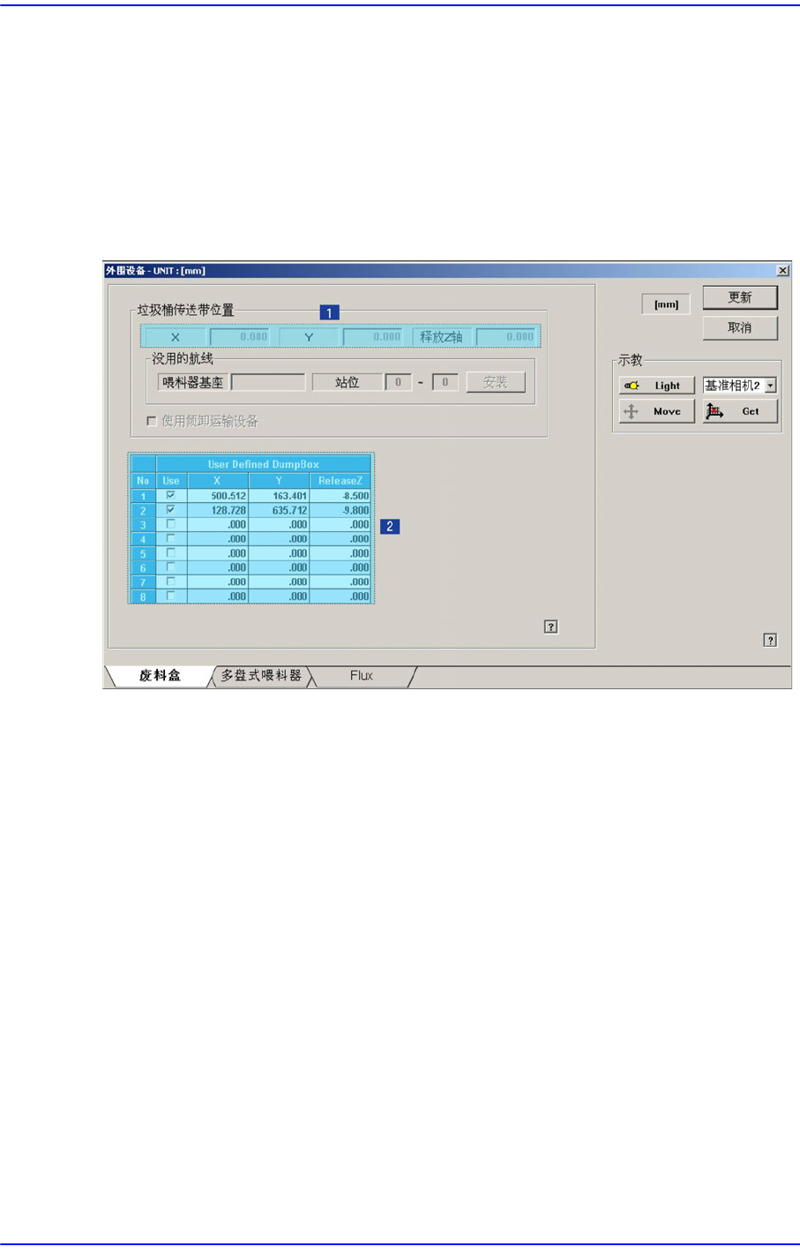Select X cell 128.728 in row 2

click(217, 510)
